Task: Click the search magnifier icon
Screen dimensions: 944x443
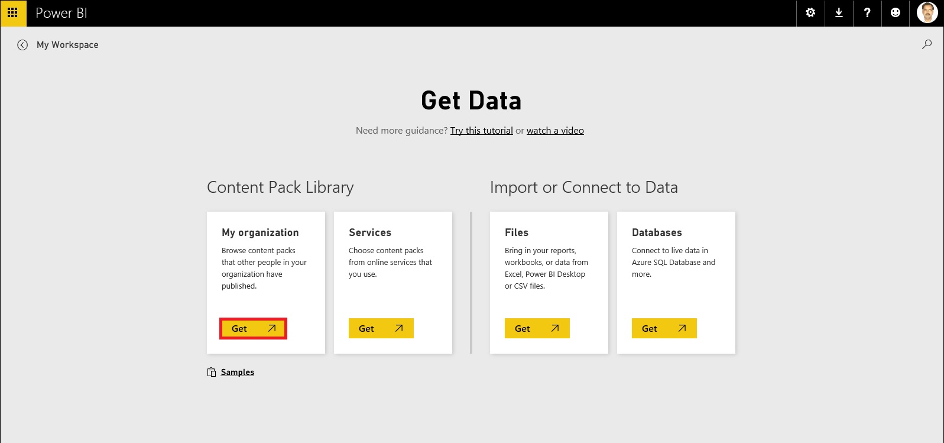Action: 927,44
